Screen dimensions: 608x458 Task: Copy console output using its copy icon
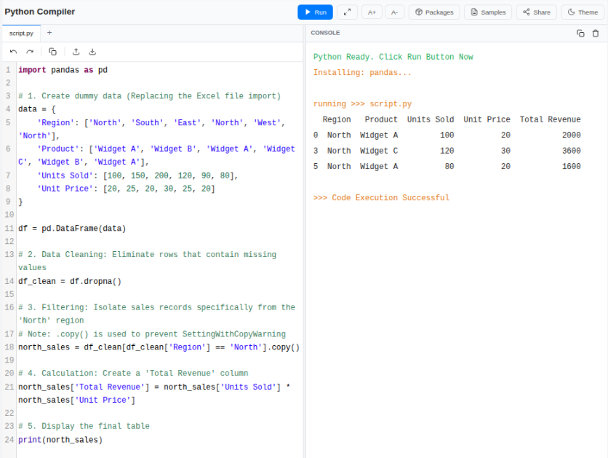(x=580, y=33)
